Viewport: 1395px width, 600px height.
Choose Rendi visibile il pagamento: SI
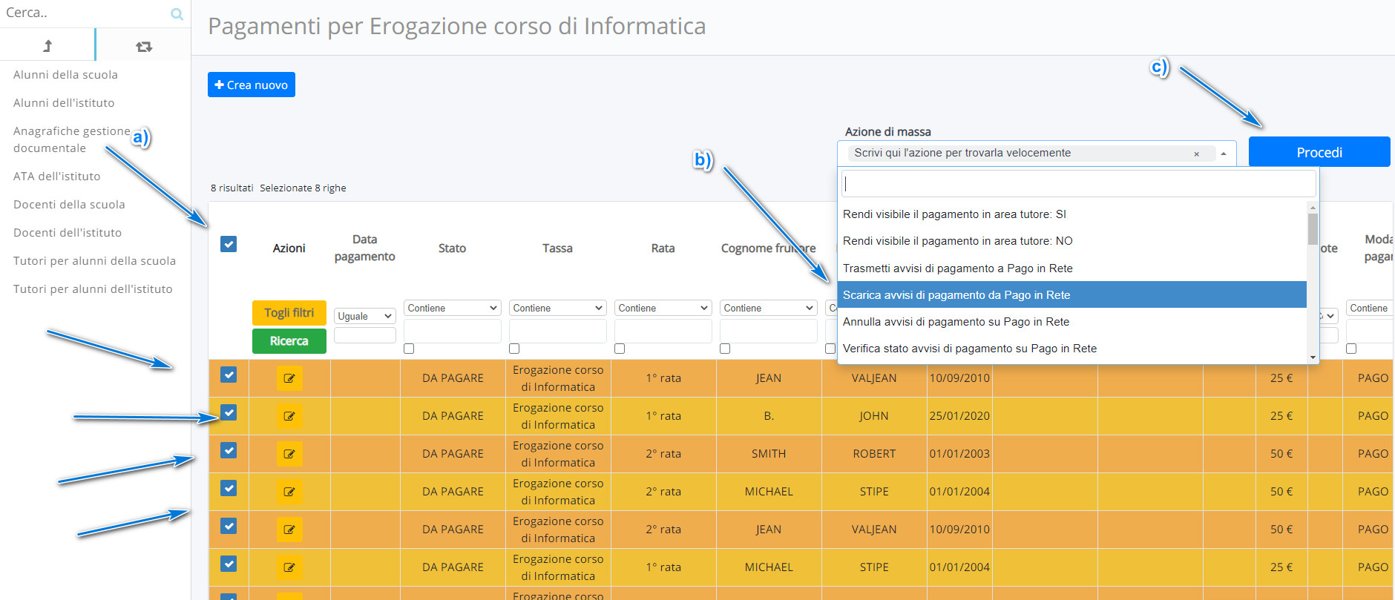(1071, 214)
